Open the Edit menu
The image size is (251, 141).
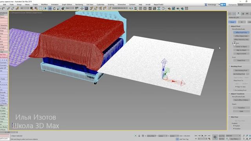coord(4,5)
